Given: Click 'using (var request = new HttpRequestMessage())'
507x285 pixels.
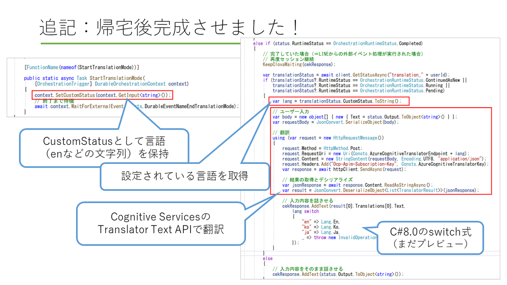Looking at the screenshot, I should [328, 138].
